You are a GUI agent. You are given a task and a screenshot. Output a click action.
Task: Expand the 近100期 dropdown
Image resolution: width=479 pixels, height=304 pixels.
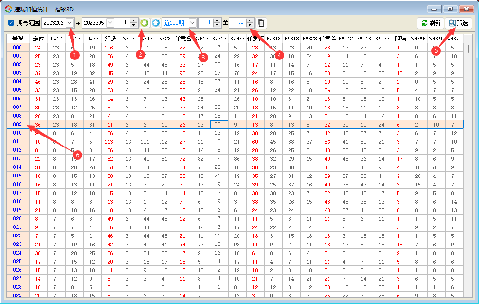coord(192,23)
